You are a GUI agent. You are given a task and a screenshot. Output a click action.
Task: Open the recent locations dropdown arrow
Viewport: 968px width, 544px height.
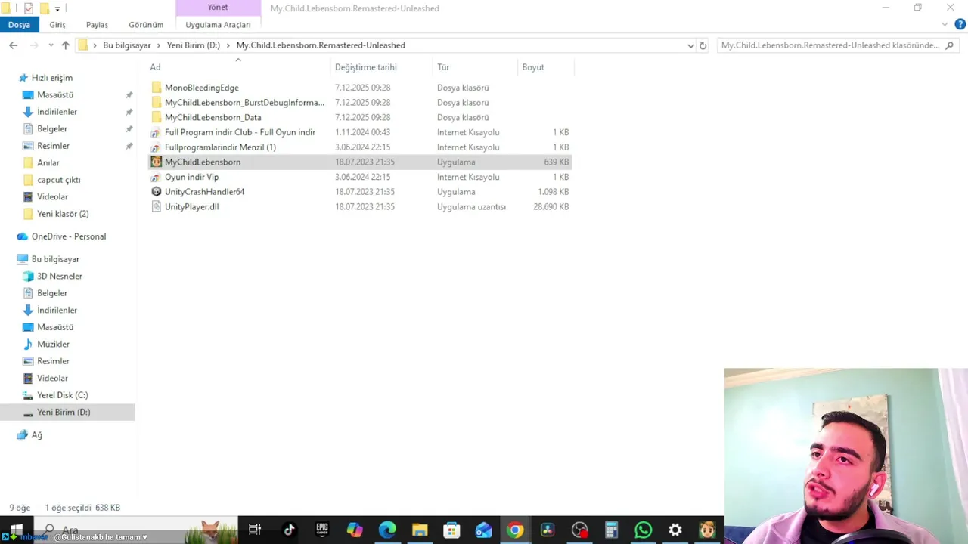click(x=50, y=45)
